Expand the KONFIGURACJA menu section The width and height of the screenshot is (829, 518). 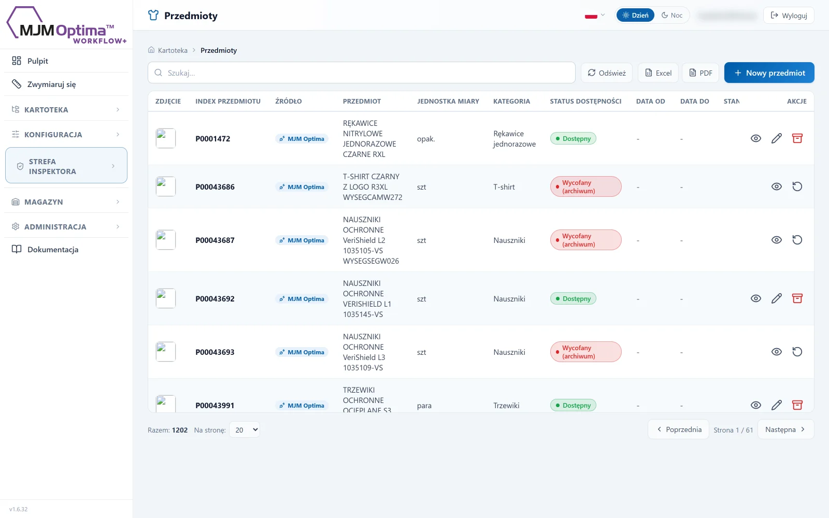(66, 135)
